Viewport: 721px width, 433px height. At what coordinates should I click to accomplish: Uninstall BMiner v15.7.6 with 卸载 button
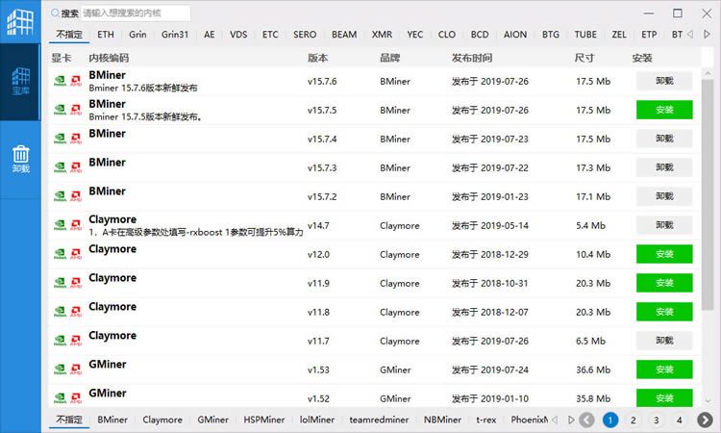[x=664, y=81]
